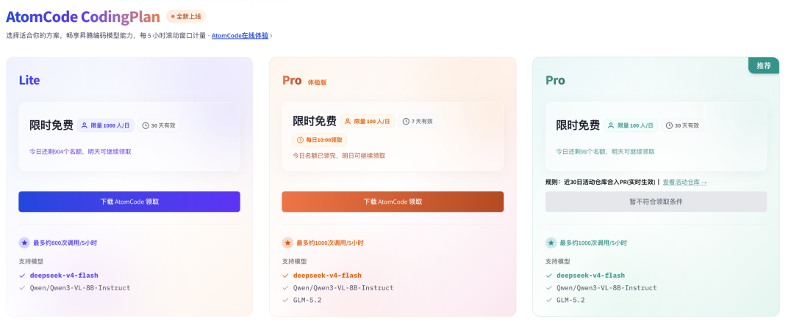
Task: Click checkmark beside deepseek-v4-flash in Lite card
Action: [x=22, y=276]
